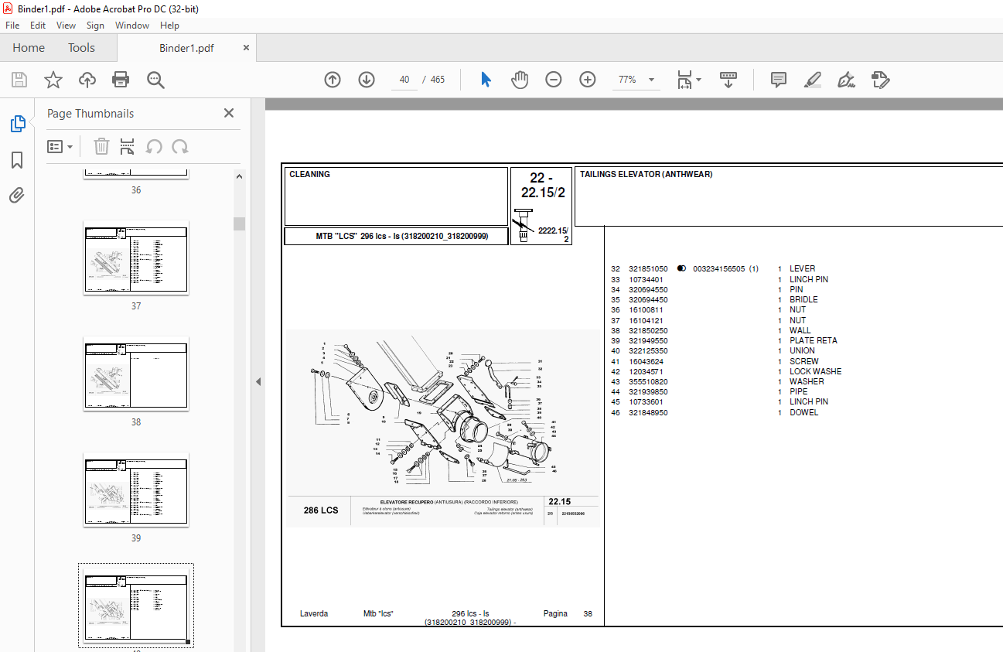Click the print pages thumbnail icon

(128, 146)
